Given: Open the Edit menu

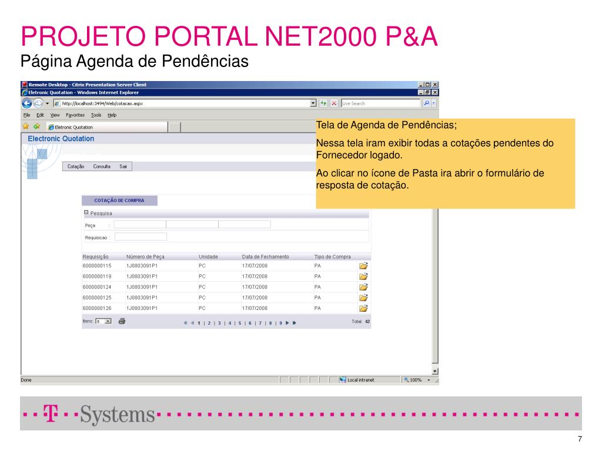Looking at the screenshot, I should (40, 115).
